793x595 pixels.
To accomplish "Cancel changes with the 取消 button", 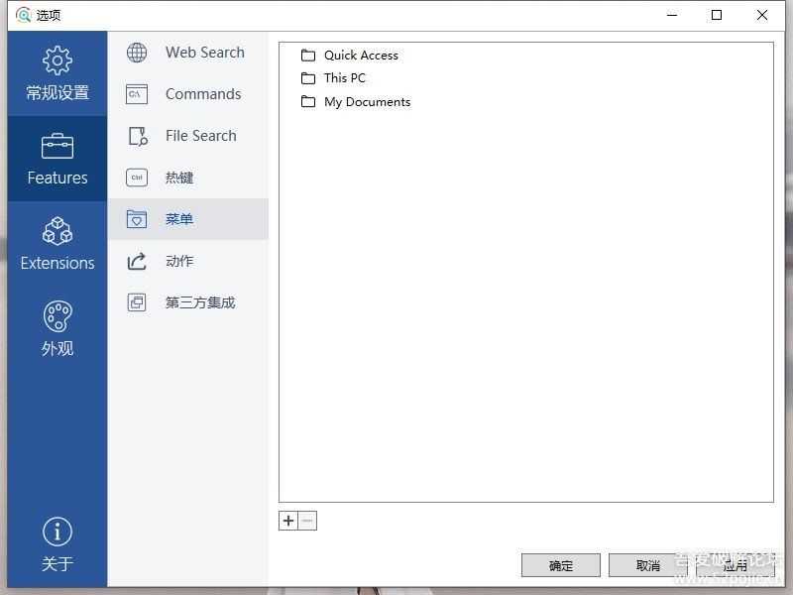I will (x=648, y=565).
